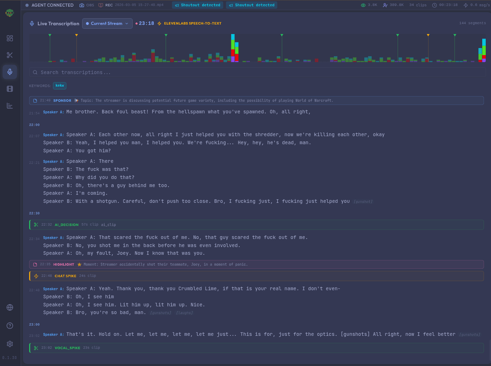The image size is (491, 366).
Task: Open the dashboard grid icon in sidebar
Action: point(10,38)
